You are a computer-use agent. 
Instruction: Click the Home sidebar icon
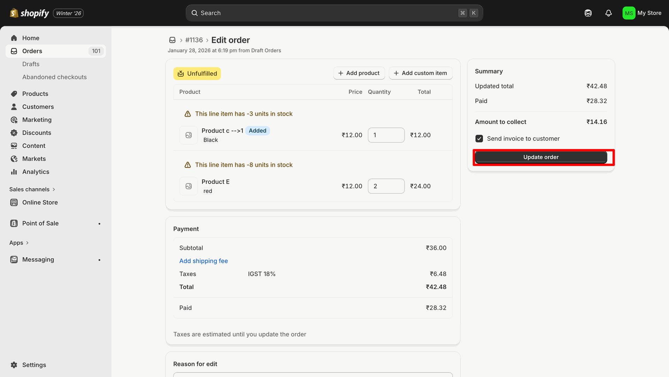coord(14,38)
